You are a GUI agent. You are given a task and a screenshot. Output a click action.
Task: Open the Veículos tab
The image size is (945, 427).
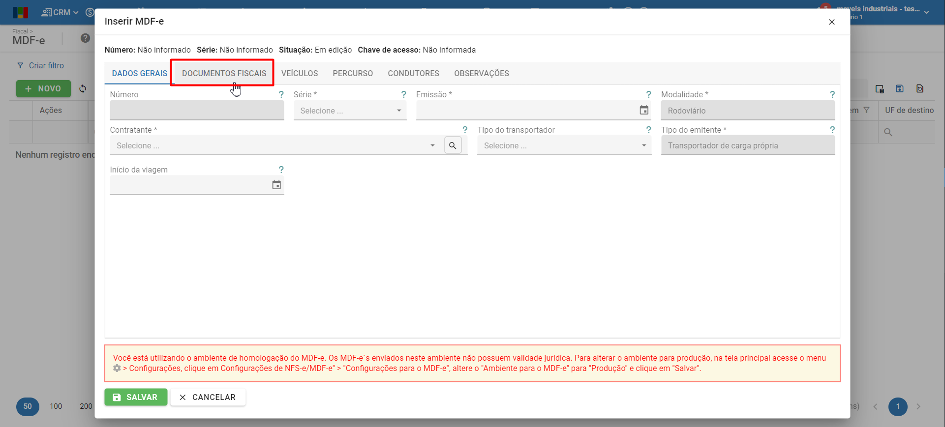(300, 73)
